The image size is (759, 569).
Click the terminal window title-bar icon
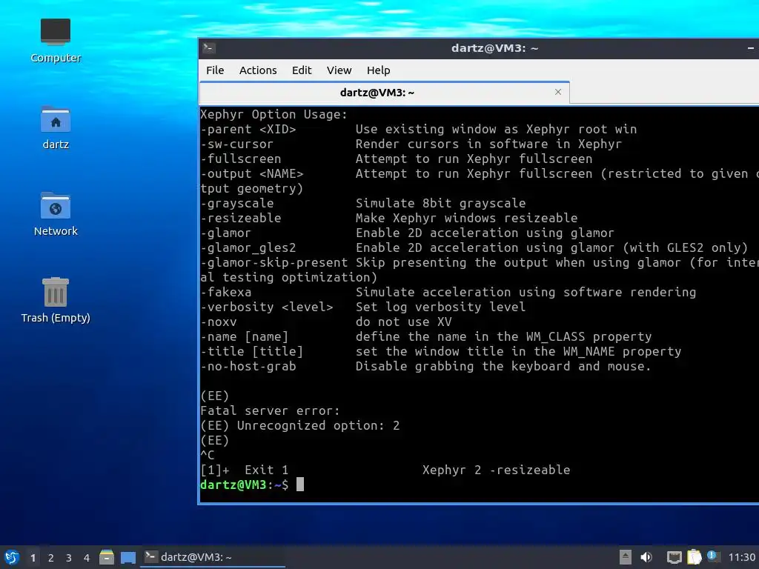tap(209, 48)
